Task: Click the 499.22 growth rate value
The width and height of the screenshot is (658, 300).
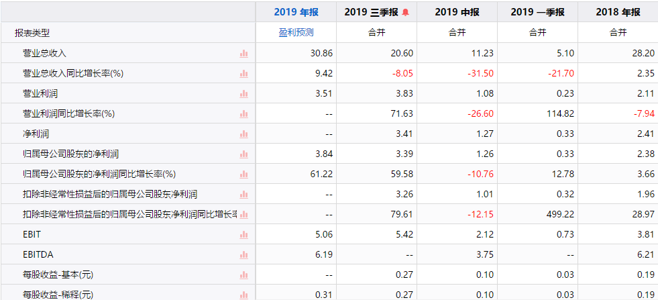Action: pos(561,215)
